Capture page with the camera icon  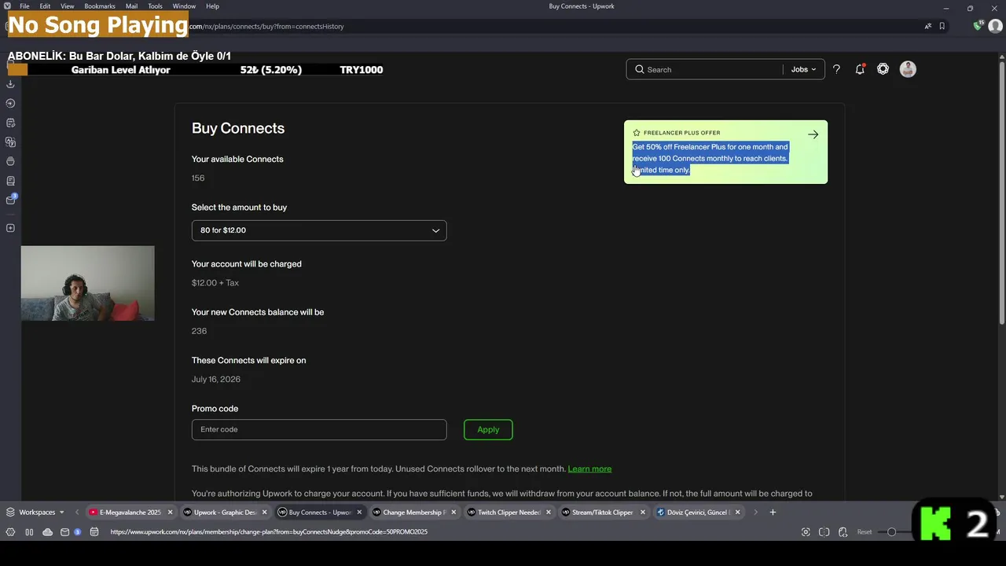click(x=806, y=532)
